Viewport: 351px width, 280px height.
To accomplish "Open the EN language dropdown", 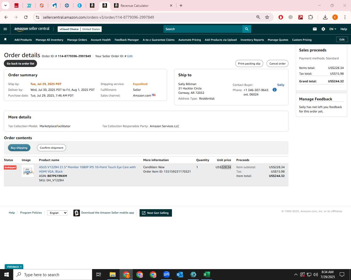I will tap(333, 29).
